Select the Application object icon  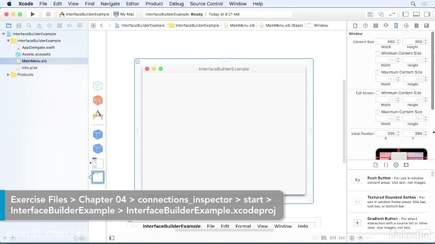[x=98, y=115]
